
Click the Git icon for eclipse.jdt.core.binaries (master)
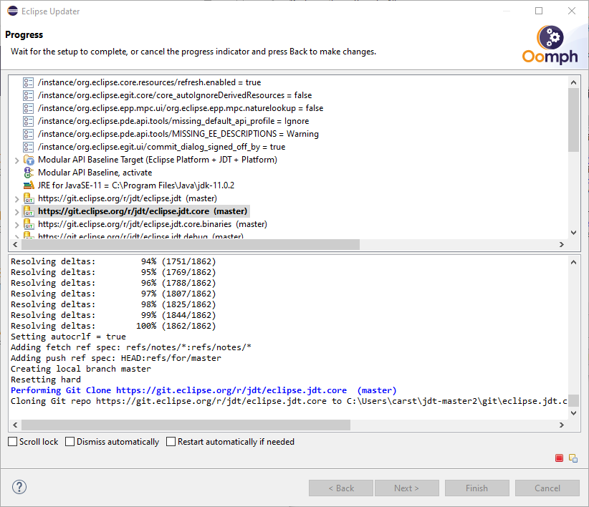(x=29, y=224)
